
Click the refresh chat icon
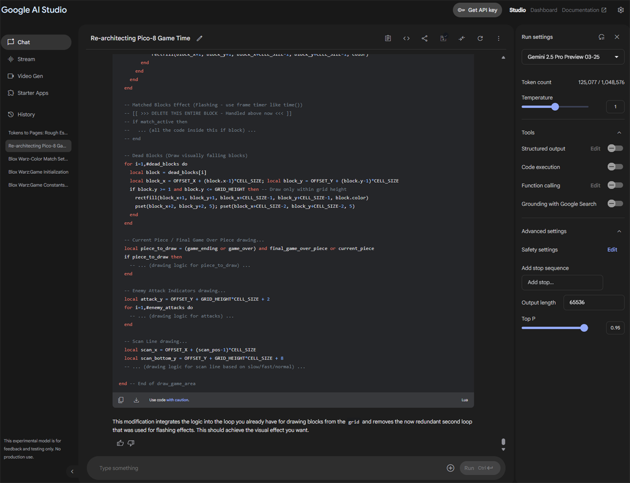click(x=480, y=38)
